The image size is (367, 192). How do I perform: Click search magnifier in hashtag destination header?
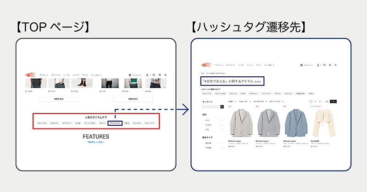(336, 65)
